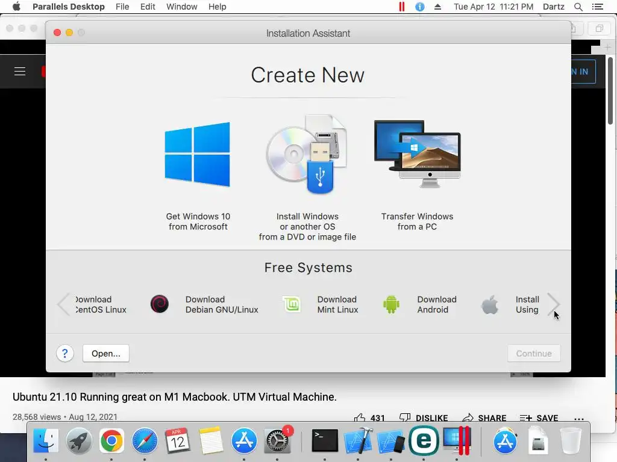Click the Open... button
Viewport: 617px width, 462px height.
pyautogui.click(x=106, y=354)
